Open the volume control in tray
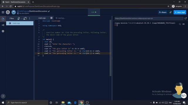This screenshot has height=105, width=188. tap(163, 102)
